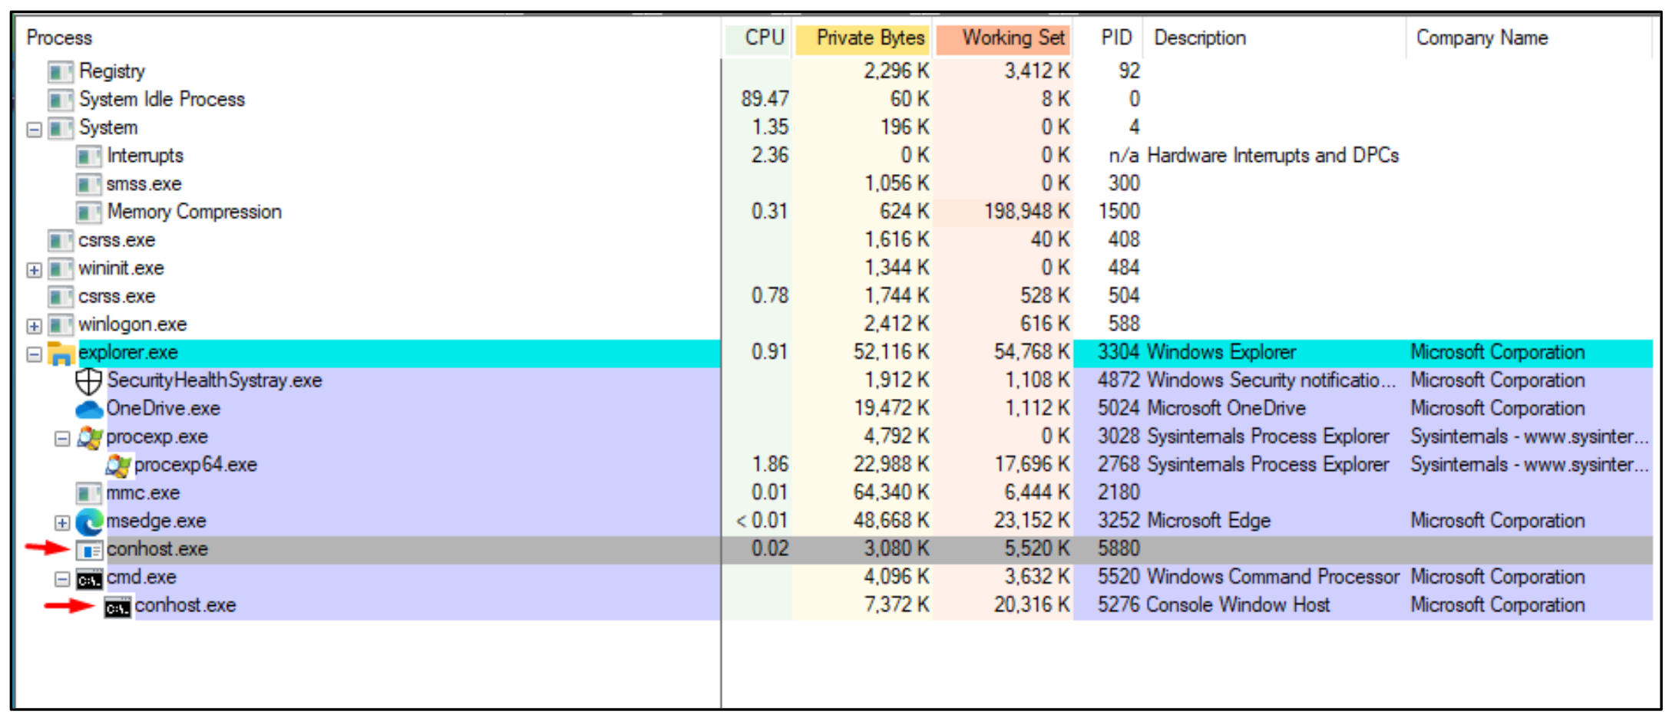Click the winlogon.exe process icon
This screenshot has width=1669, height=721.
tap(61, 325)
